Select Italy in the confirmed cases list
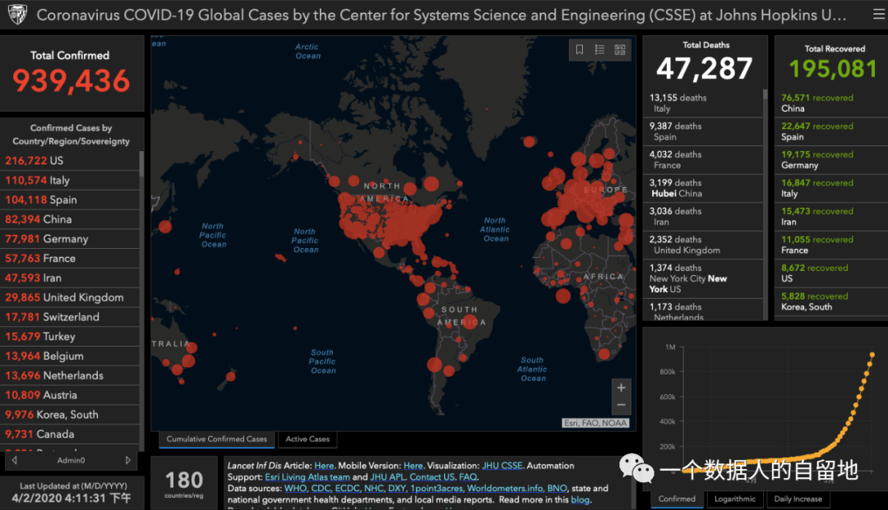The height and width of the screenshot is (510, 888). [x=49, y=180]
